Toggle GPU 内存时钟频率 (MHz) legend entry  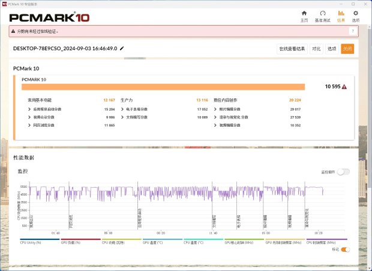point(285,242)
